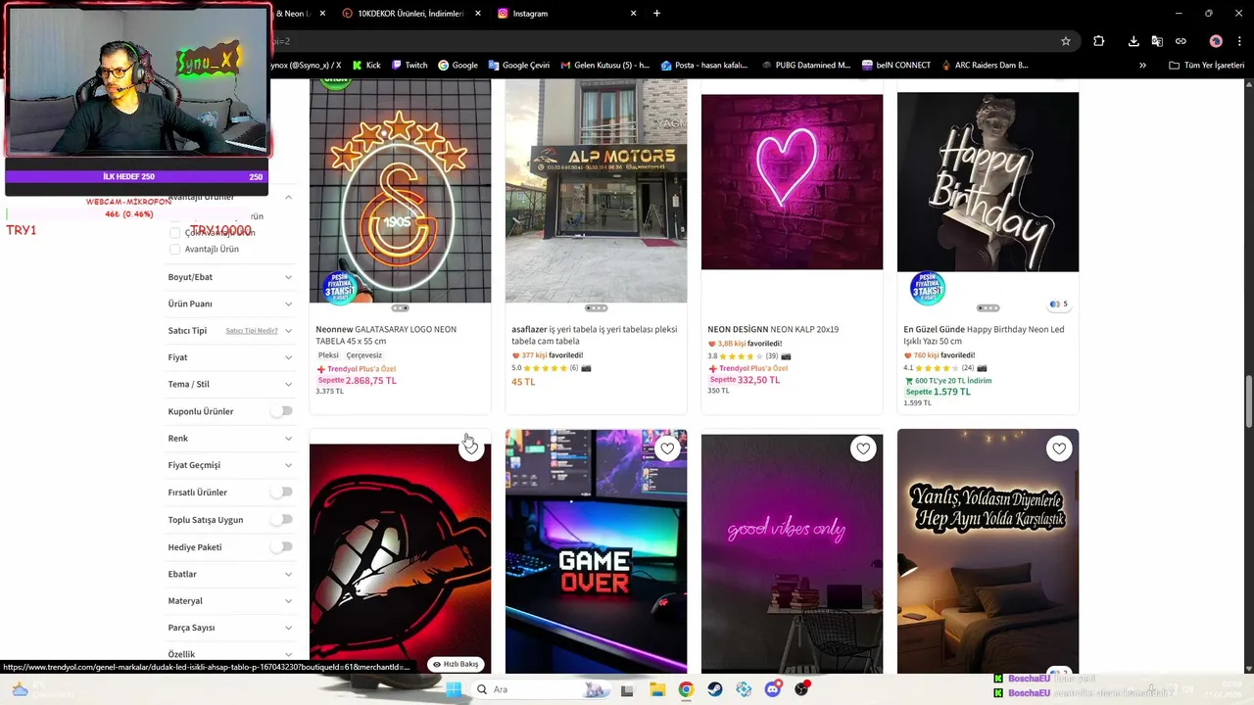
Task: Open the Windows Start menu
Action: click(453, 689)
